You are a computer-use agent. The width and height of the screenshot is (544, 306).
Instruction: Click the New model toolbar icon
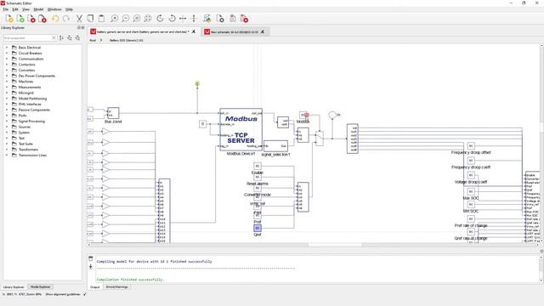coord(9,19)
